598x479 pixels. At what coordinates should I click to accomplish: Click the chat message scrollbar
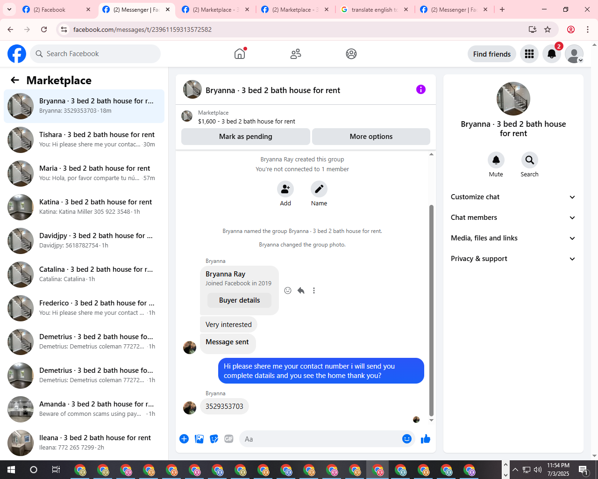tap(431, 310)
